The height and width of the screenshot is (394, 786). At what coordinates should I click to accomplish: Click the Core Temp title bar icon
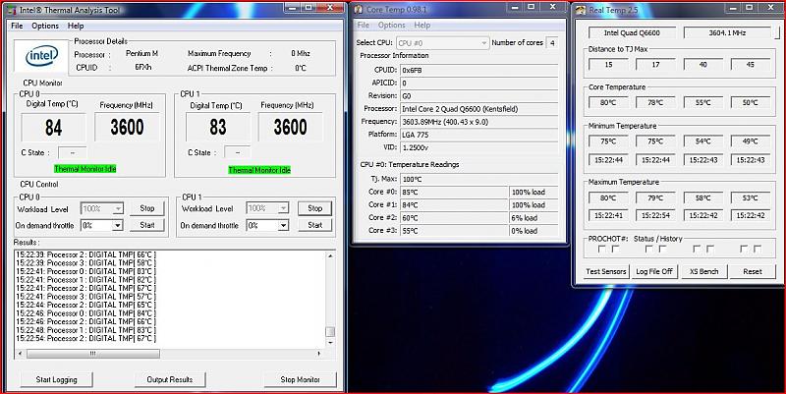click(359, 10)
